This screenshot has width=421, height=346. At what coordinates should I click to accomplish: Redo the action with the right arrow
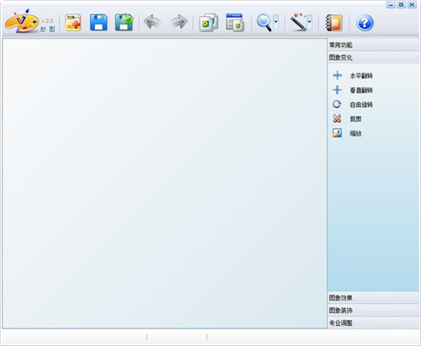pos(179,22)
